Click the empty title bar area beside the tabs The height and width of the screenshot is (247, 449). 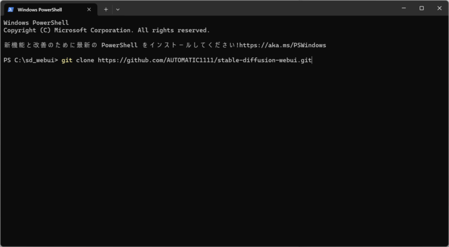258,9
